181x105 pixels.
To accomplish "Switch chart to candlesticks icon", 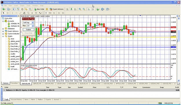I will tap(71, 9).
